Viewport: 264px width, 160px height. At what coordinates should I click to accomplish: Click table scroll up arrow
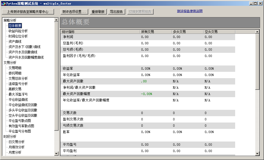[257, 32]
